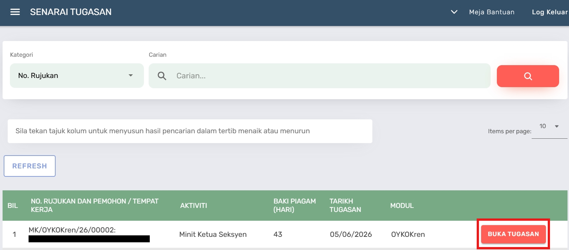Click Log Keluar to sign out
Viewport: 569px width, 250px height.
pos(550,12)
